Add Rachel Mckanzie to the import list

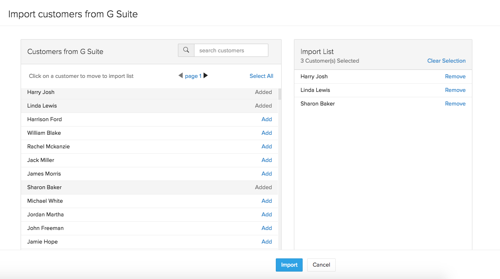(267, 146)
